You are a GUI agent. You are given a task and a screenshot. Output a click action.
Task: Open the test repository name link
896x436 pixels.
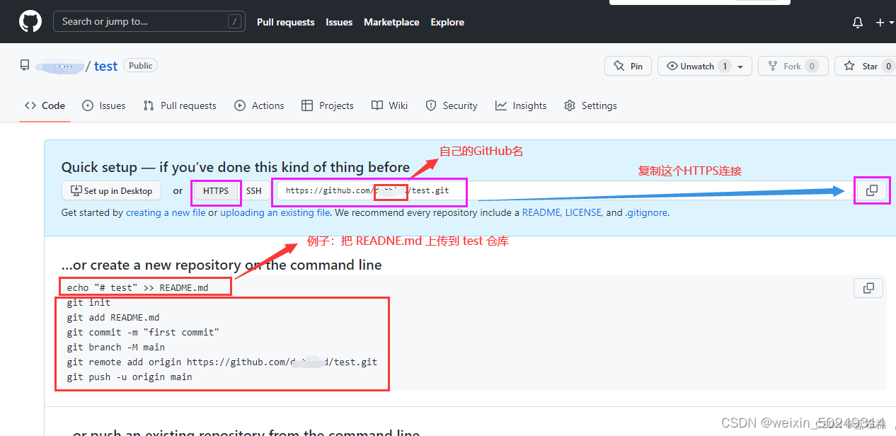105,66
